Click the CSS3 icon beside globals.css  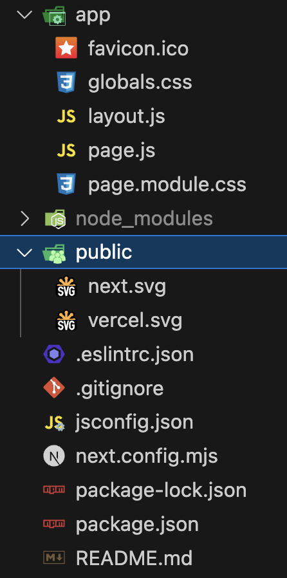tap(66, 82)
